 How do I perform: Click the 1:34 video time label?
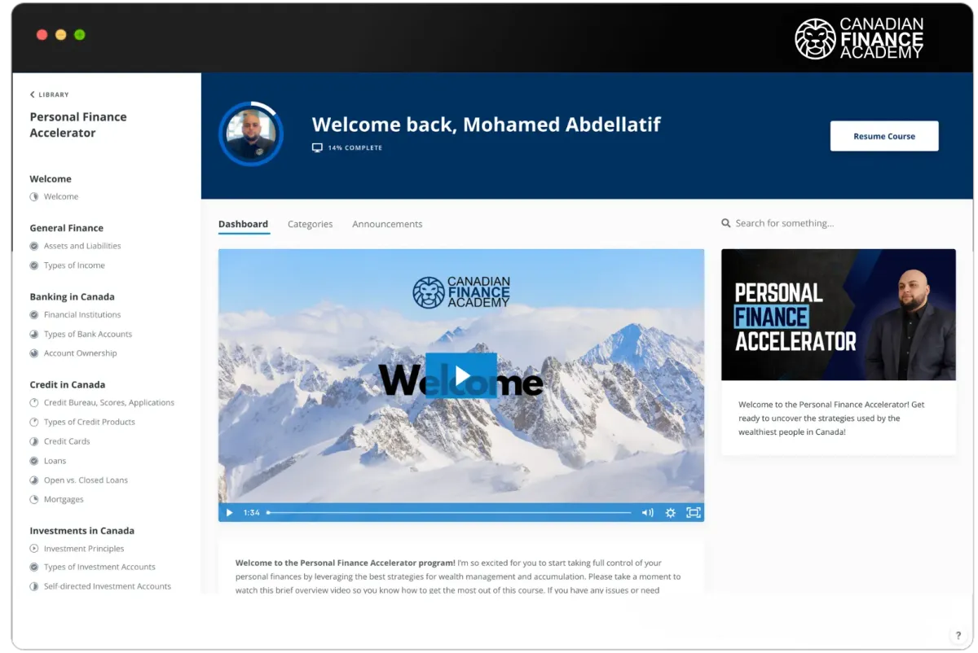(x=251, y=513)
